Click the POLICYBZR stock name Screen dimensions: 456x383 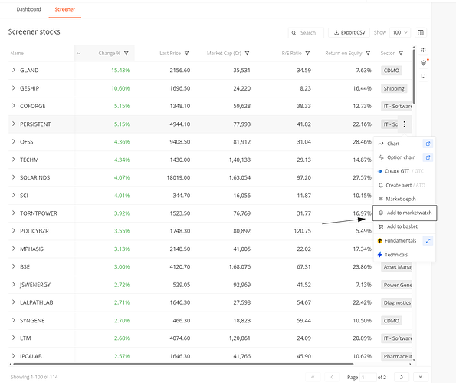click(34, 231)
